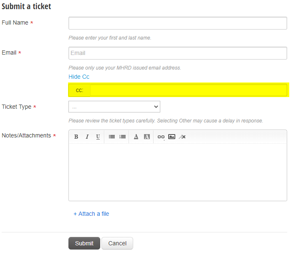Screen dimensions: 293x262
Task: Click the insert image icon
Action: click(x=172, y=137)
